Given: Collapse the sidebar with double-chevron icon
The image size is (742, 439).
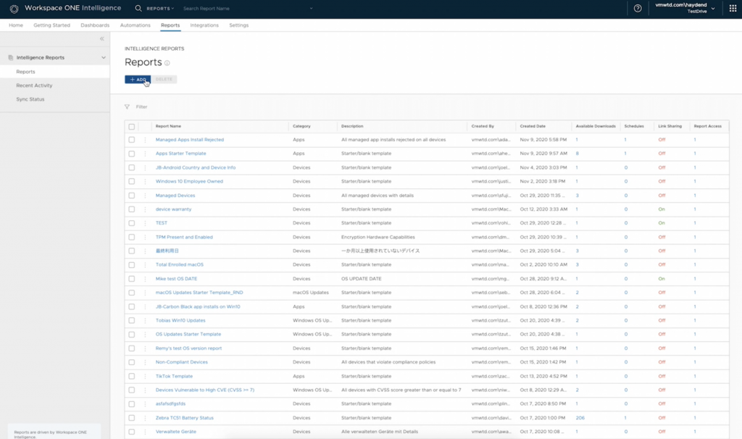Looking at the screenshot, I should pyautogui.click(x=102, y=38).
